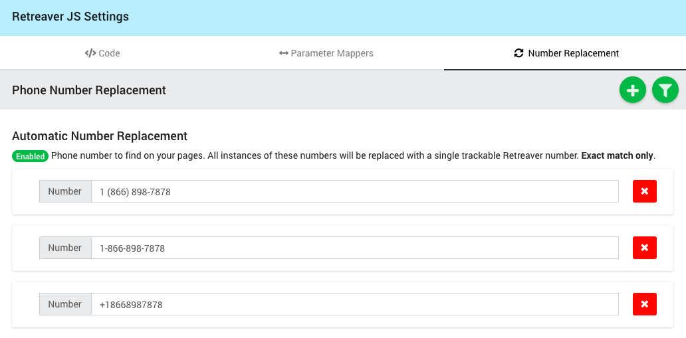Click the green Enabled badge
The height and width of the screenshot is (338, 686).
click(30, 156)
